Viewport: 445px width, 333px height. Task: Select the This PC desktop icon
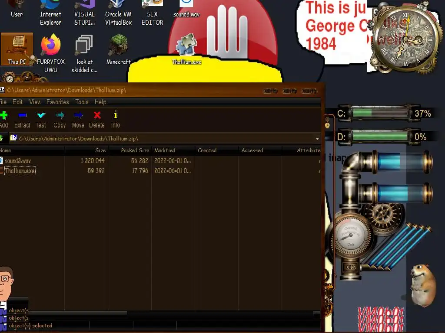point(17,49)
